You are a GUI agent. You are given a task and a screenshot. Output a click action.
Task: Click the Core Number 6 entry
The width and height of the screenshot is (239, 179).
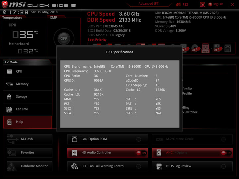[x=142, y=76]
